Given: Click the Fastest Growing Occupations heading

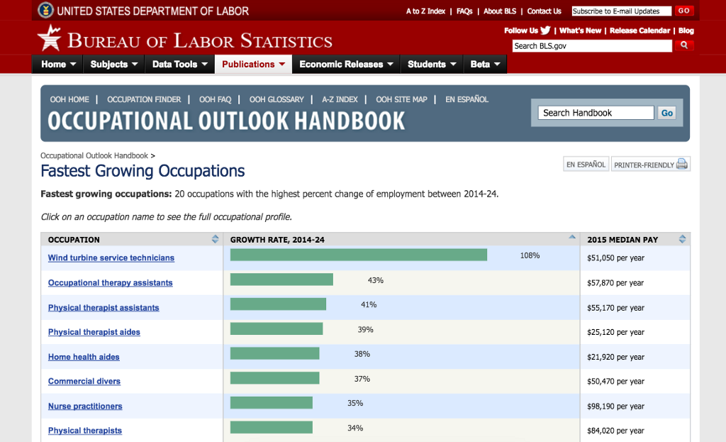Looking at the screenshot, I should click(x=143, y=171).
